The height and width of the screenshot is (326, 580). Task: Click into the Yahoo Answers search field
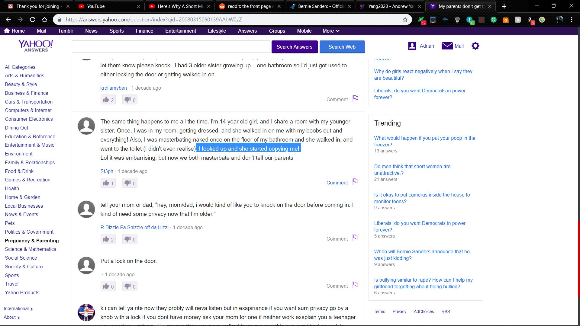point(171,47)
